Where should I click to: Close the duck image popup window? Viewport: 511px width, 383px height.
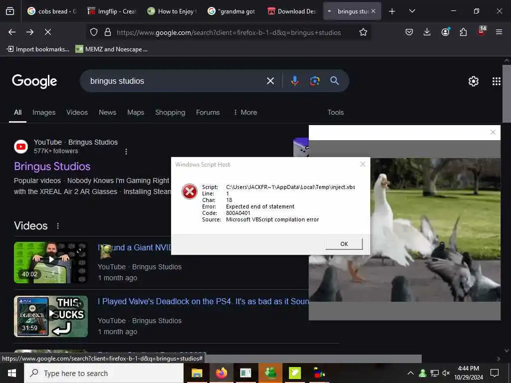pos(493,132)
